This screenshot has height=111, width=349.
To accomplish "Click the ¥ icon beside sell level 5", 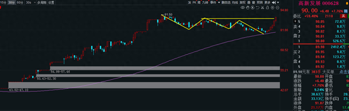I will [295, 21].
